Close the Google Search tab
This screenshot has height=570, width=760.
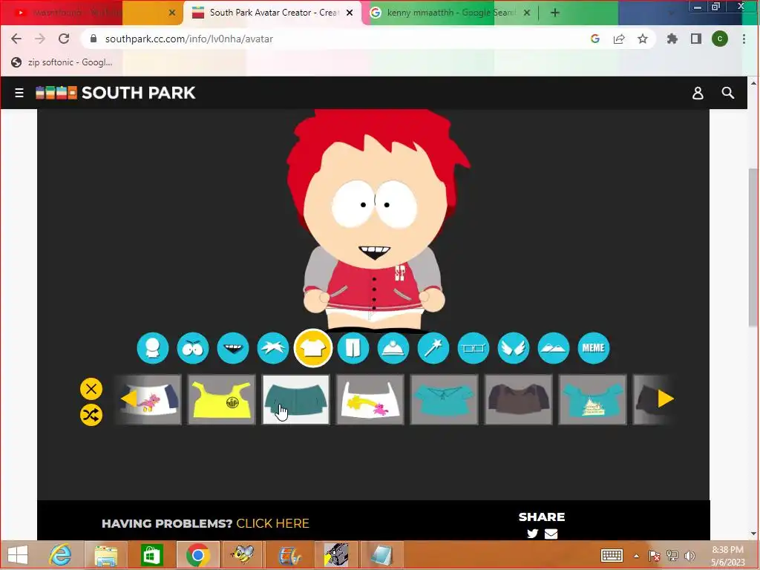click(x=527, y=13)
